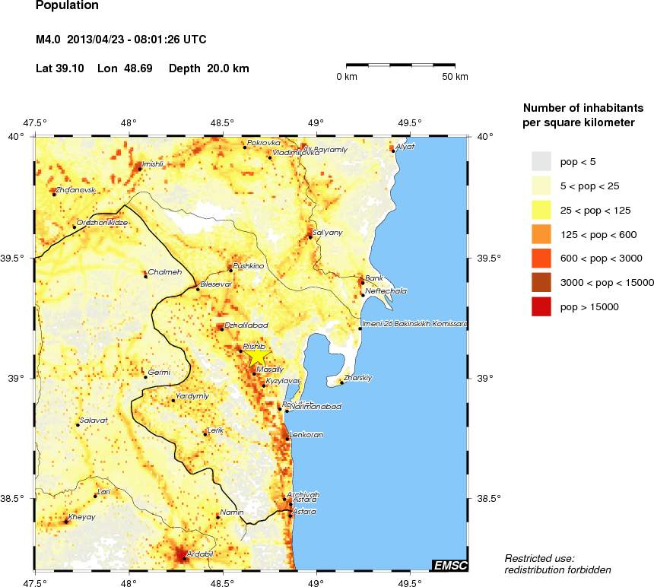Click the yellow epicenter star marker
The width and height of the screenshot is (654, 587).
coord(258,354)
